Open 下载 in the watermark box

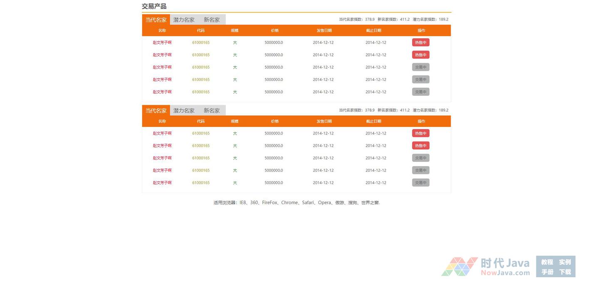(x=565, y=272)
